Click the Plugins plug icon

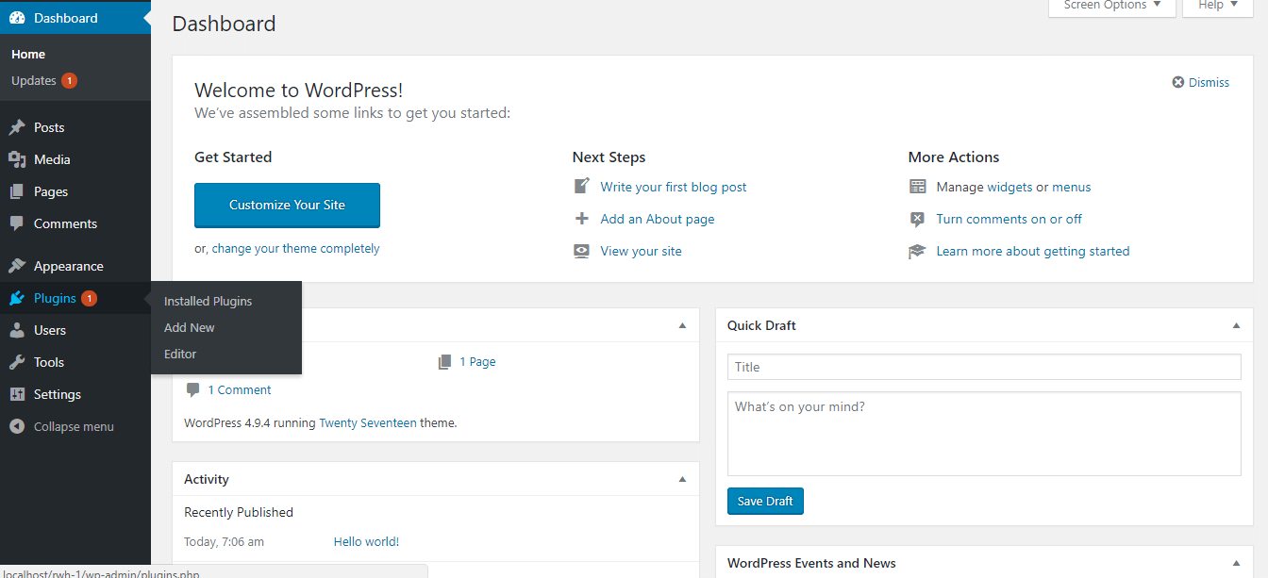coord(17,298)
